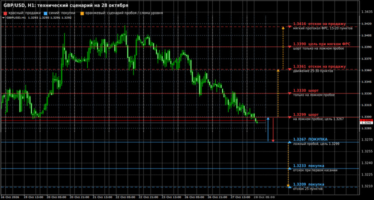Click the chart title 'технический сценарий на 28 октября'
Image resolution: width=374 pixels, height=200 pixels.
point(82,5)
